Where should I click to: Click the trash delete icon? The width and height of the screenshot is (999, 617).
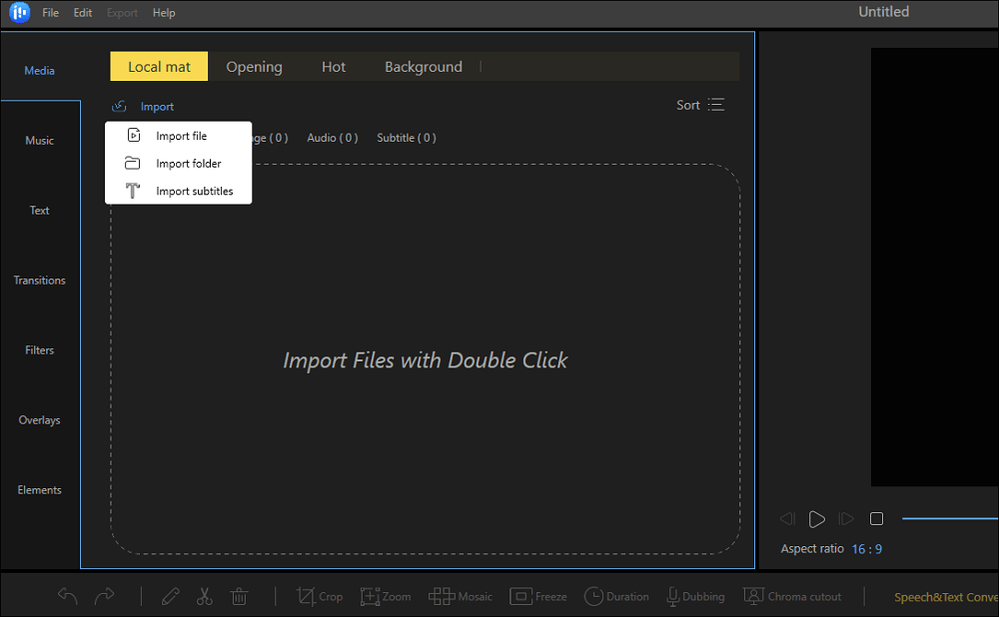coord(240,596)
